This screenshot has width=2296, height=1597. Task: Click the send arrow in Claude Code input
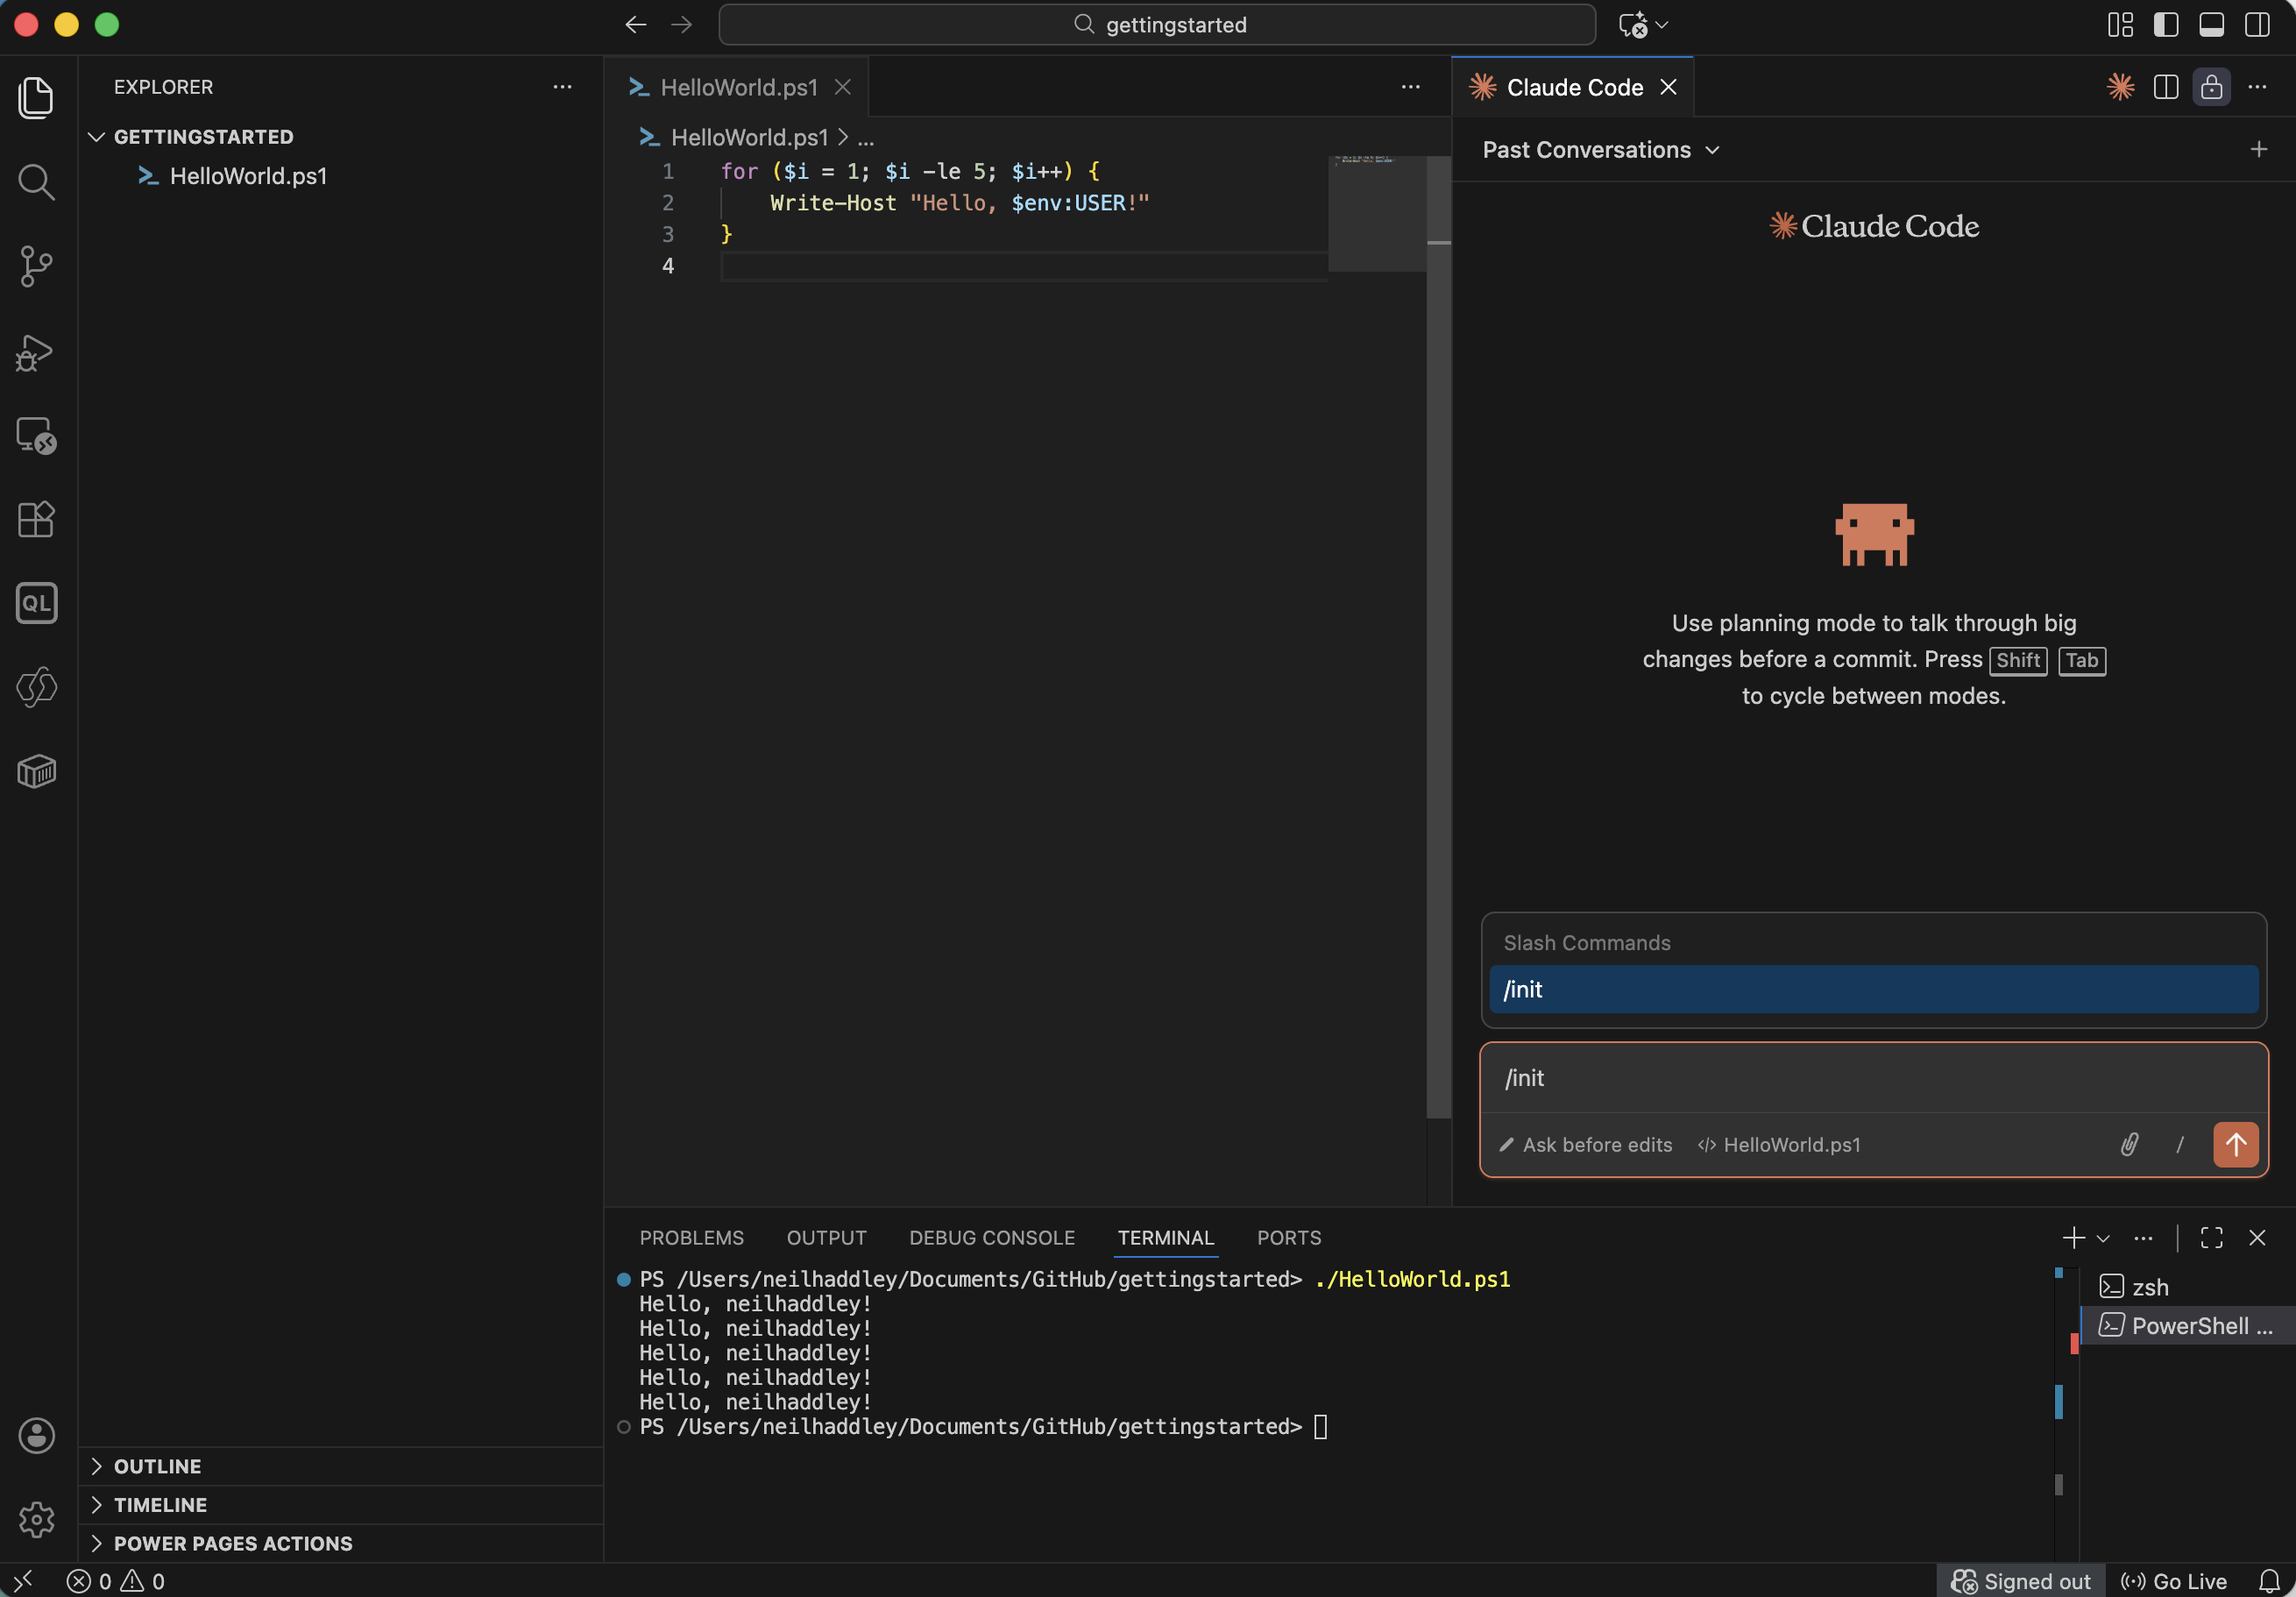coord(2236,1145)
